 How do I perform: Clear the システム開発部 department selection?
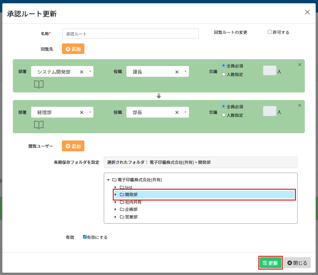82,72
